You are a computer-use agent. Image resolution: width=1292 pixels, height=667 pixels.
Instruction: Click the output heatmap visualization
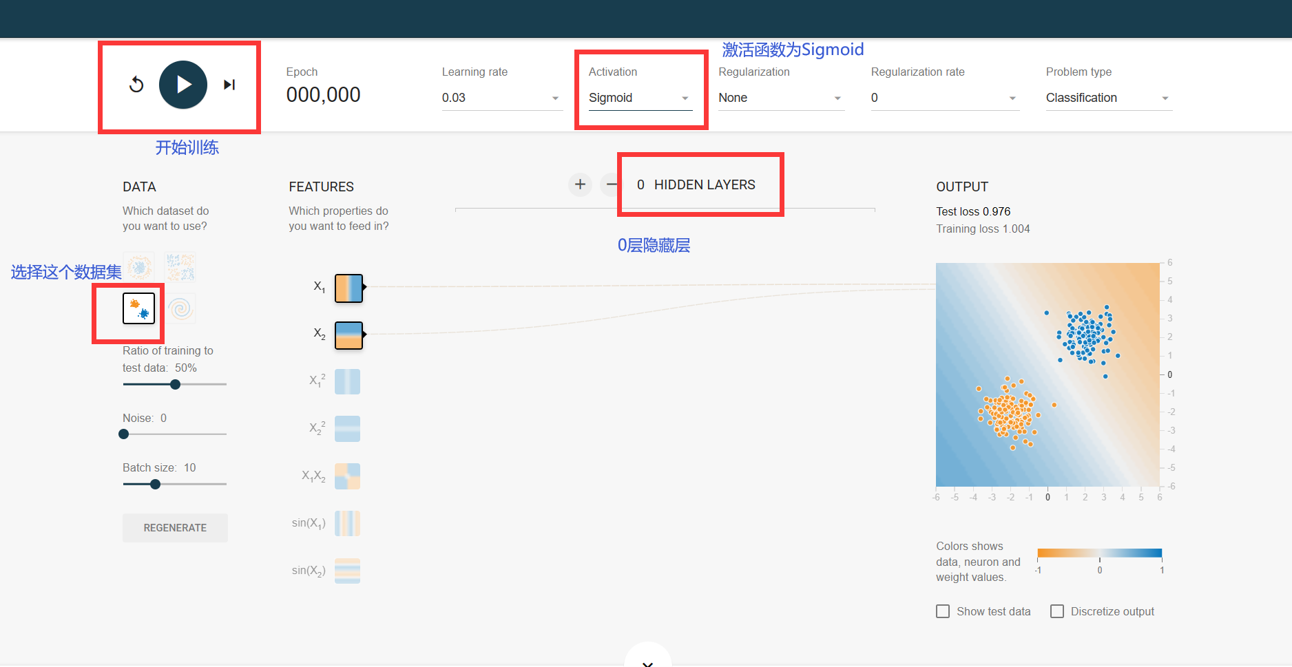click(1048, 374)
